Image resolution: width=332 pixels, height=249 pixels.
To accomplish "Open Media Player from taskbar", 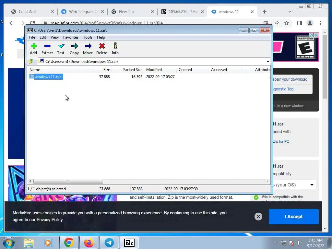I will click(x=48, y=243).
